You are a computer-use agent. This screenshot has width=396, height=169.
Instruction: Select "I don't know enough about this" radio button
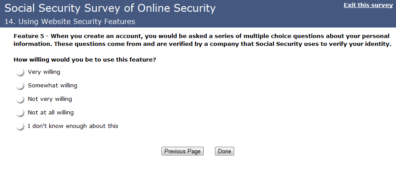(x=20, y=126)
